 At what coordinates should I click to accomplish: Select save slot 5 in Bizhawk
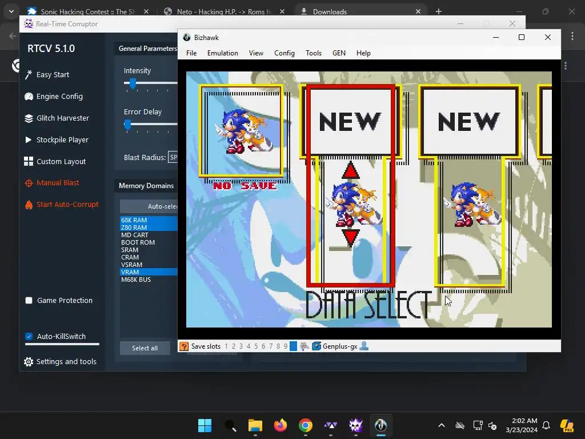coord(256,346)
